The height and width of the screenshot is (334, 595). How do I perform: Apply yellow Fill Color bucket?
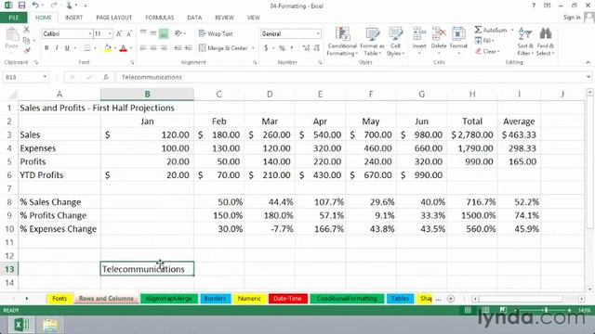(x=108, y=47)
